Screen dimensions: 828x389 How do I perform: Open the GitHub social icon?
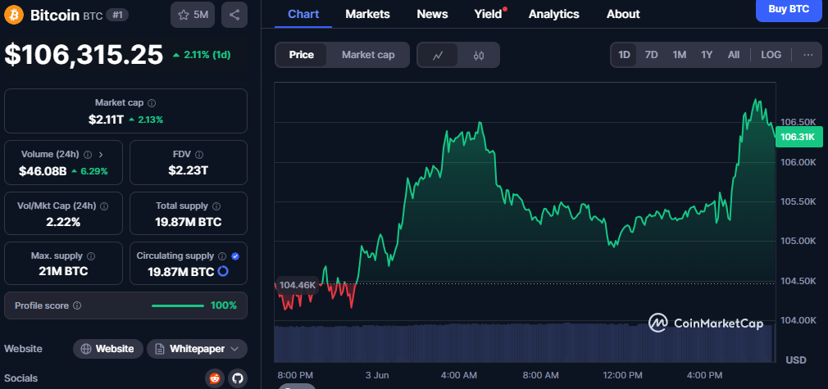tap(237, 378)
